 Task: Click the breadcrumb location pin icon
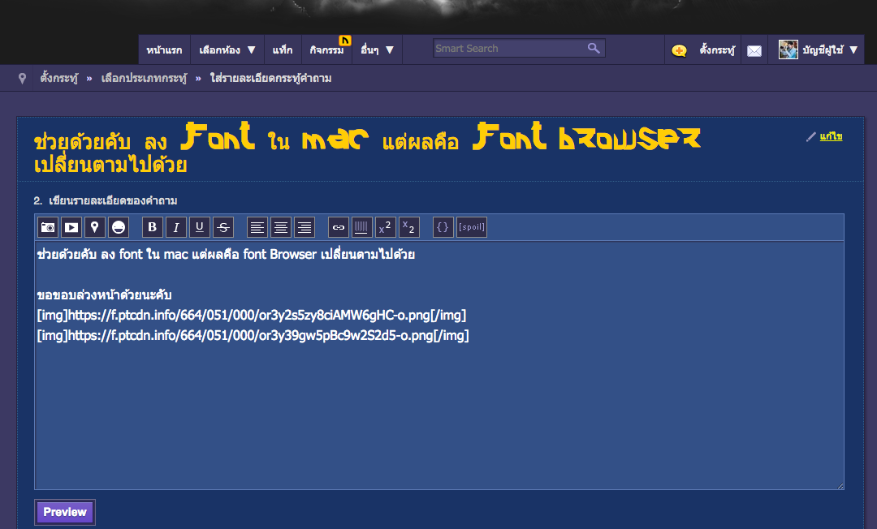pyautogui.click(x=23, y=78)
